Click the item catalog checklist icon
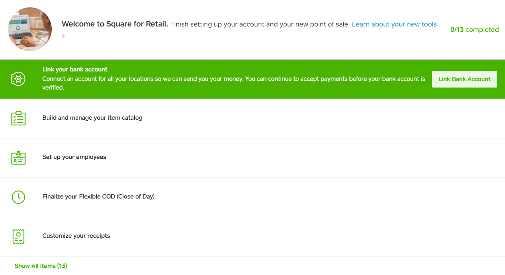The width and height of the screenshot is (505, 275). coord(18,118)
